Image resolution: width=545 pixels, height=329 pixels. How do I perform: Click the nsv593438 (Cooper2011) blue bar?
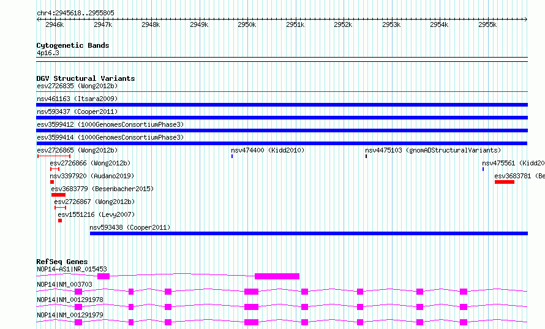pos(309,233)
